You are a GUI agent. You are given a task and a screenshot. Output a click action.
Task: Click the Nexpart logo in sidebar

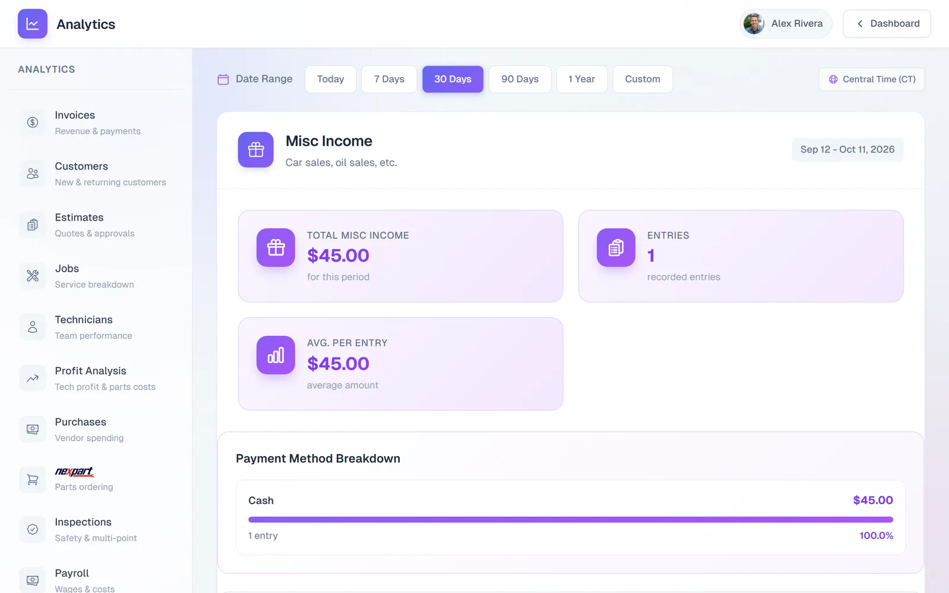pos(74,471)
